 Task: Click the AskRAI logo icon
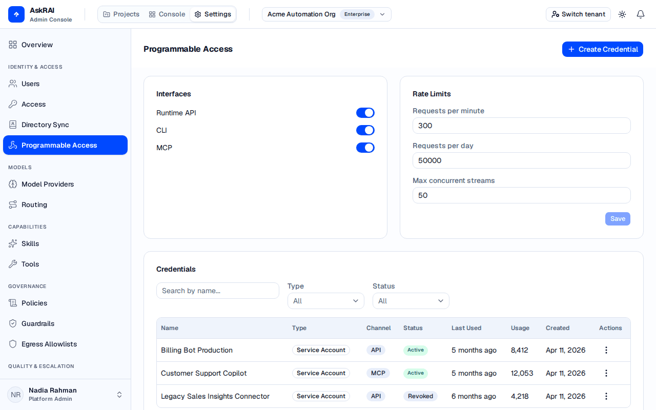[16, 14]
